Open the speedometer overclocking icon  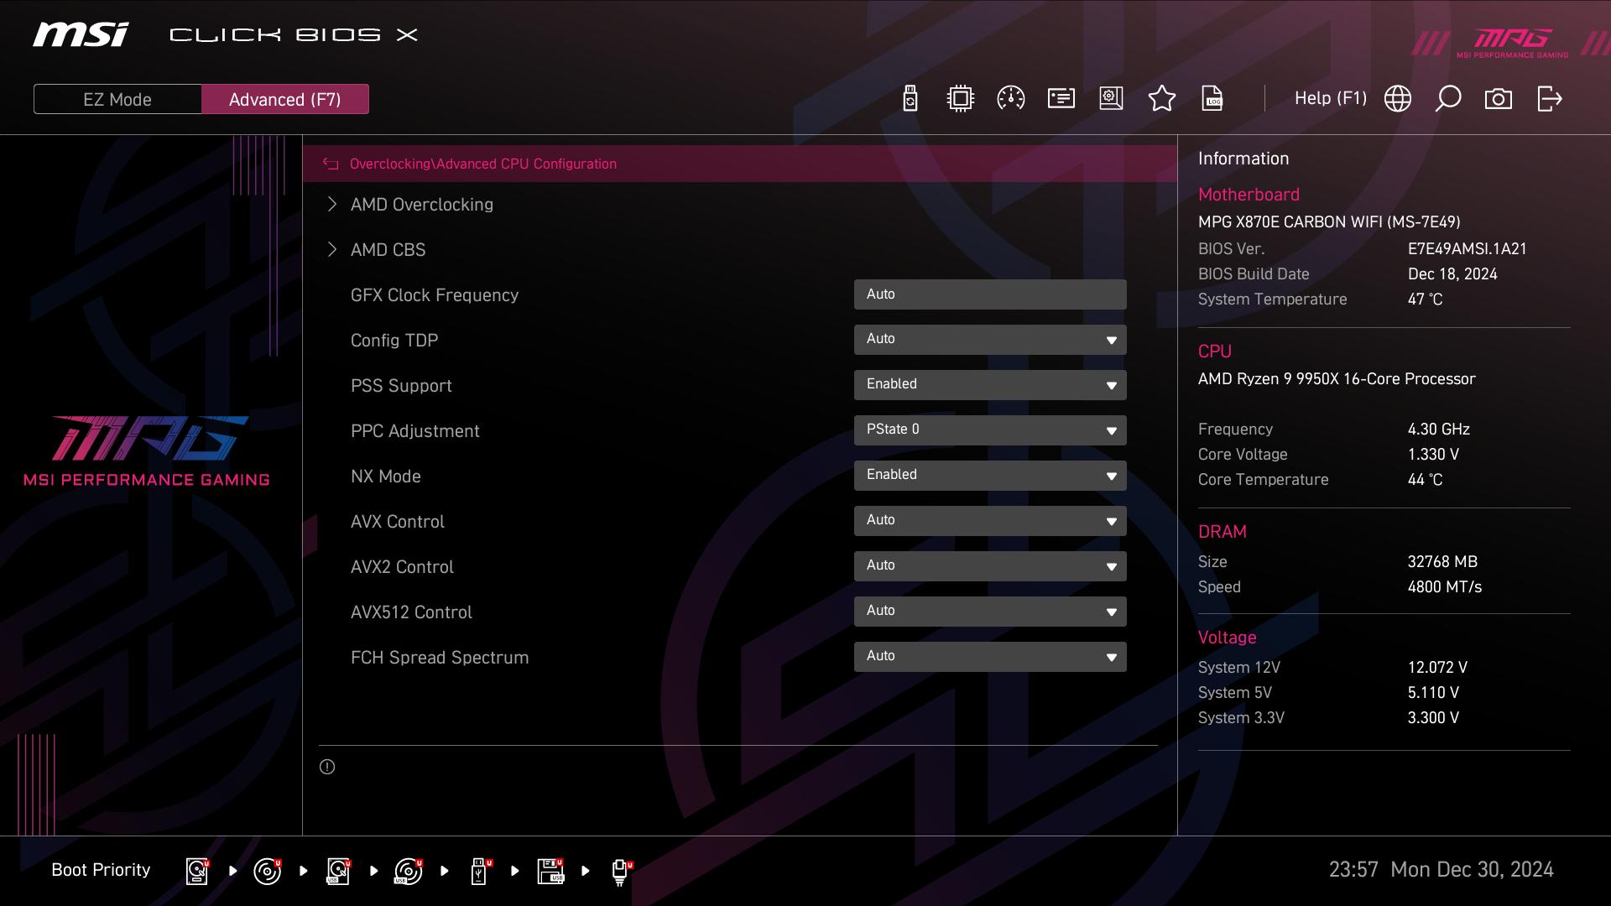(1010, 99)
